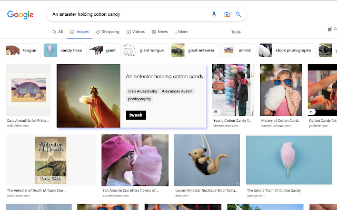
Task: Select the giant tongue filter chip
Action: coord(146,50)
